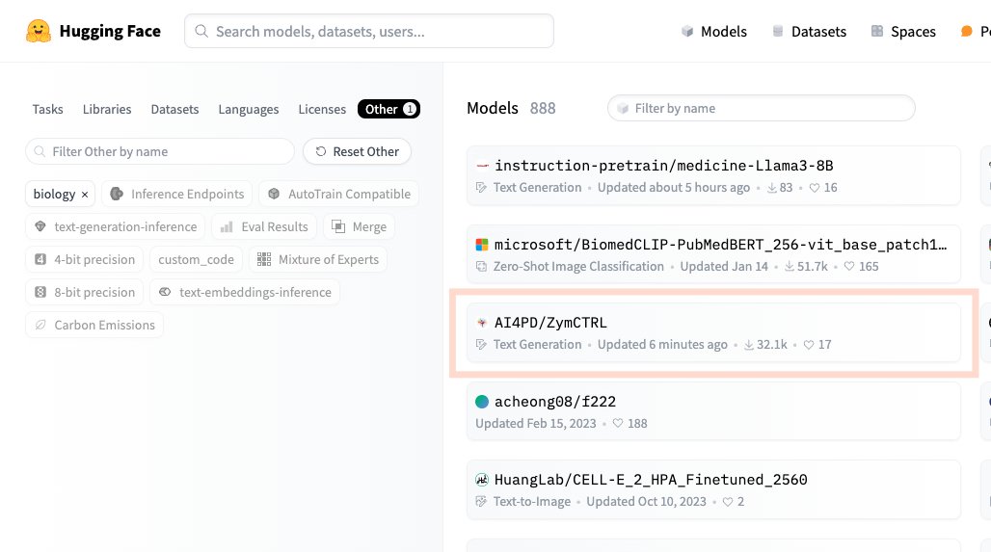991x552 pixels.
Task: Click the Hugging Face emoji logo
Action: (x=39, y=31)
